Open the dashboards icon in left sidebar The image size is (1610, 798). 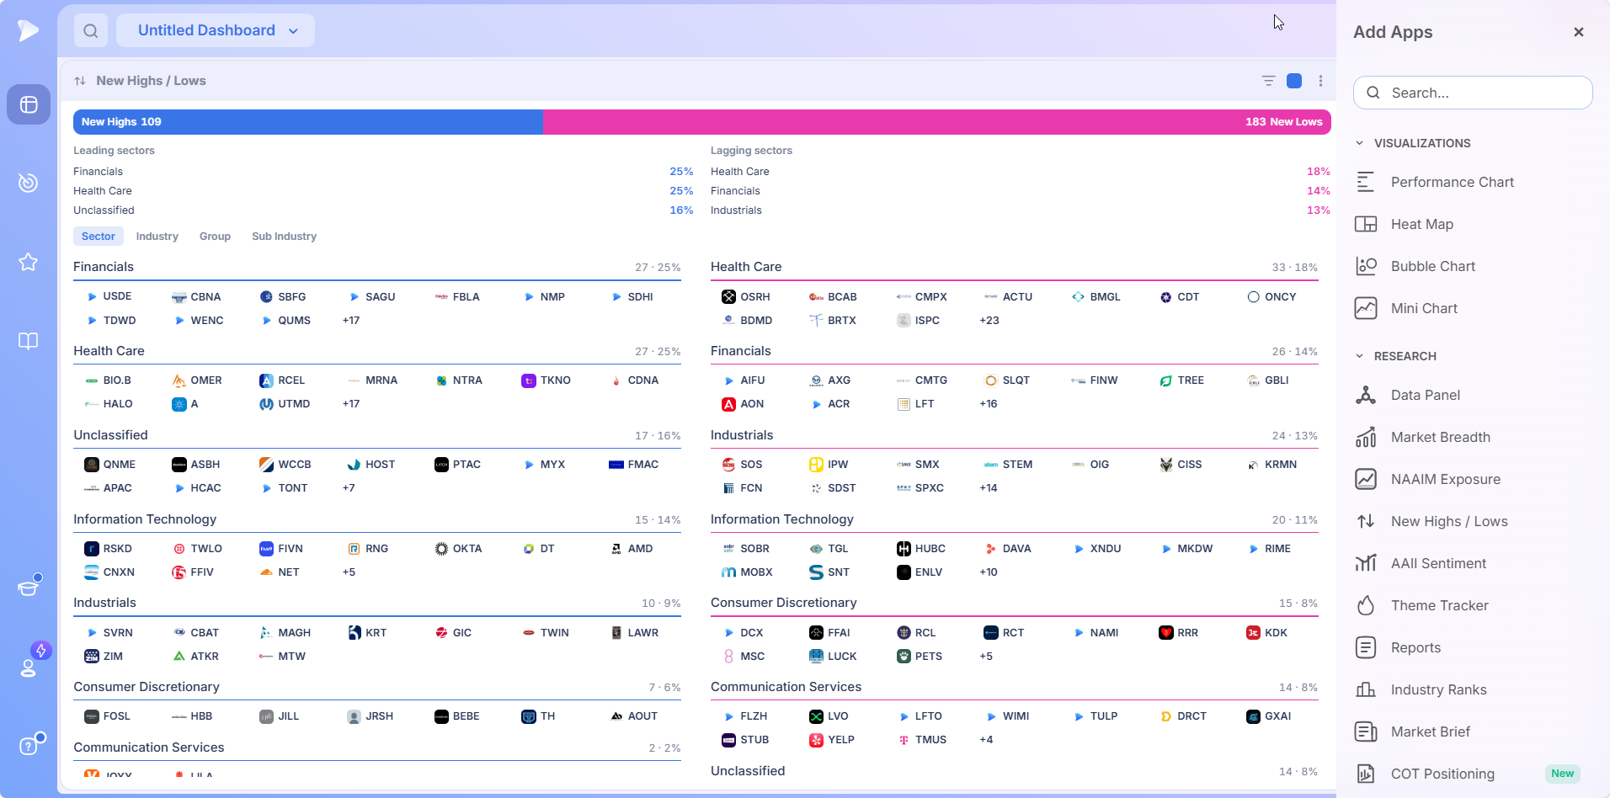coord(29,104)
